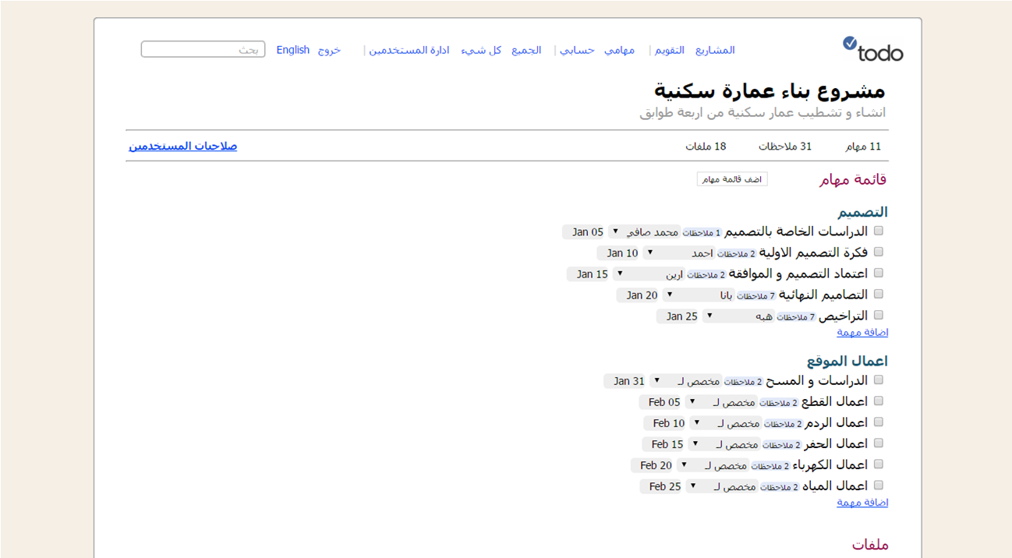Open the 7 ملاحظات badge on التراخيص

click(796, 317)
